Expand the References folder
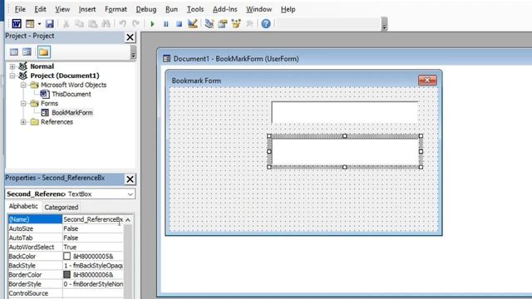Screen dimensions: 532x299 click(x=23, y=122)
